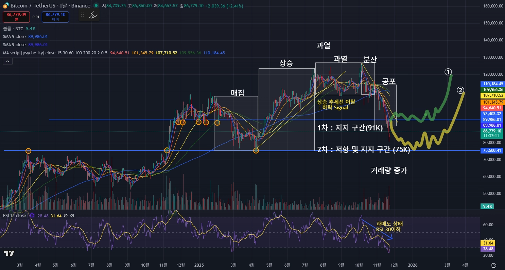Screen dimensions: 505x270
Task: Select the '분산' annotation text
Action: pos(370,60)
